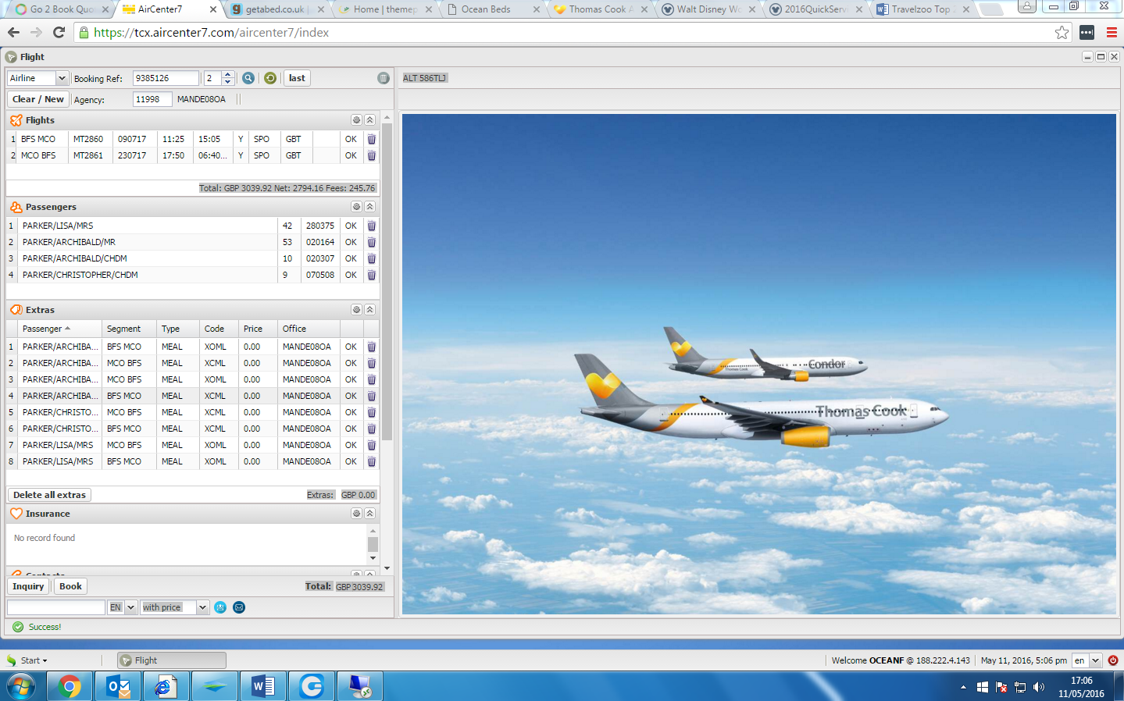Collapse the Passengers section
The image size is (1124, 701).
370,207
